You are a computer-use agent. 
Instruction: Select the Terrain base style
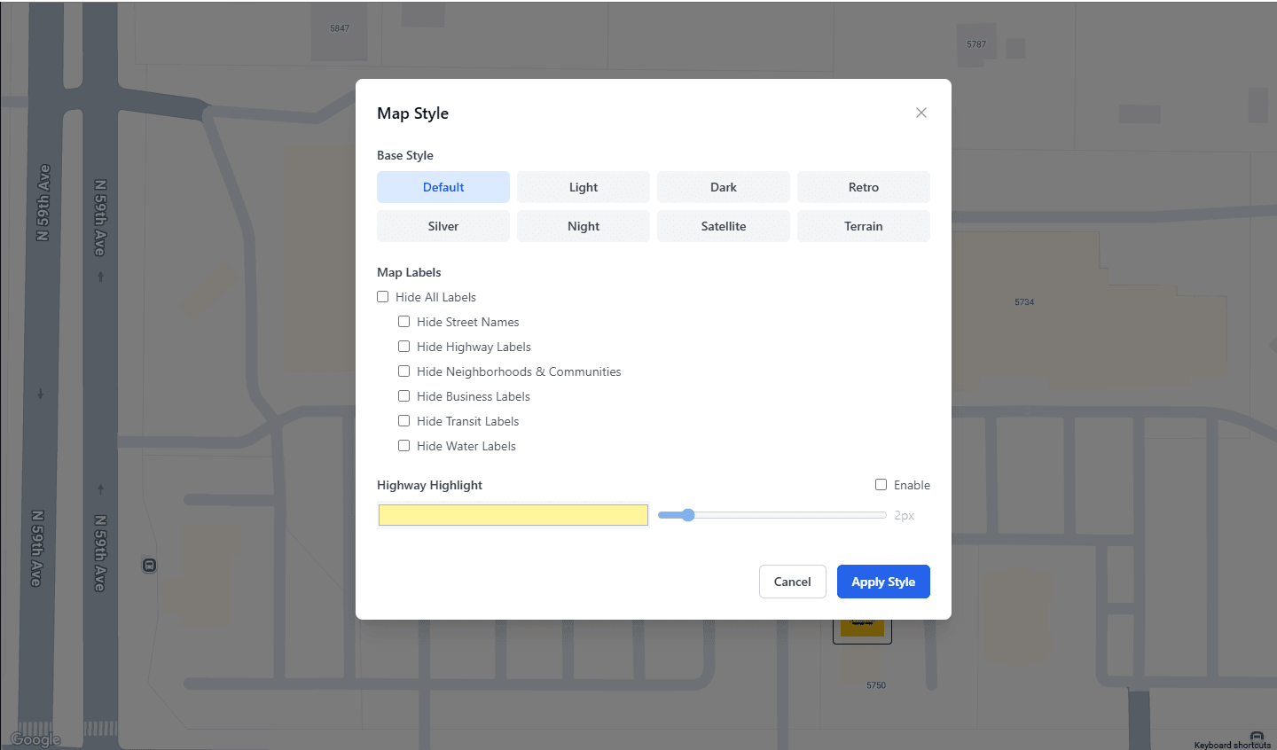point(863,226)
